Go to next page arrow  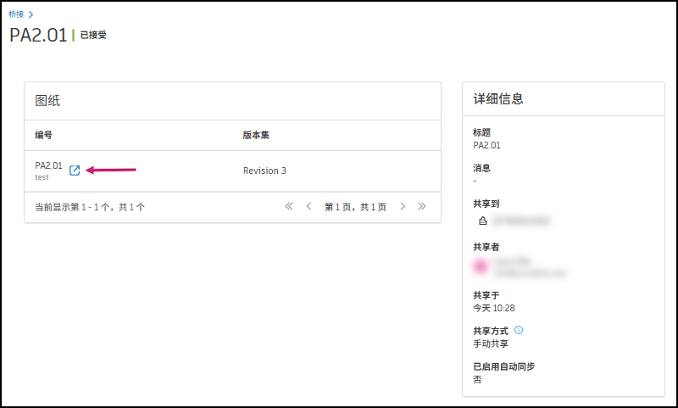pyautogui.click(x=403, y=206)
